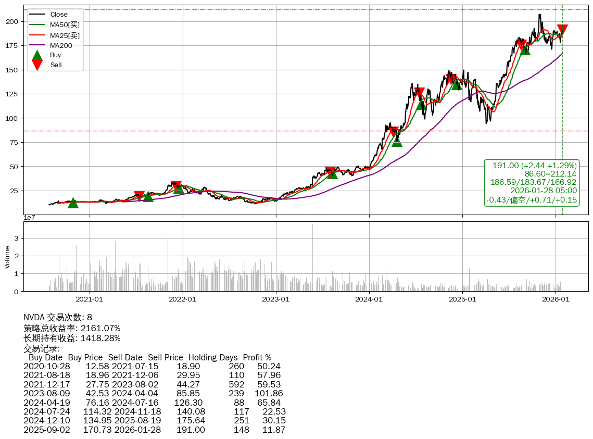This screenshot has height=439, width=593.
Task: Click the green Buy triangle icon in legend
Action: 37,55
